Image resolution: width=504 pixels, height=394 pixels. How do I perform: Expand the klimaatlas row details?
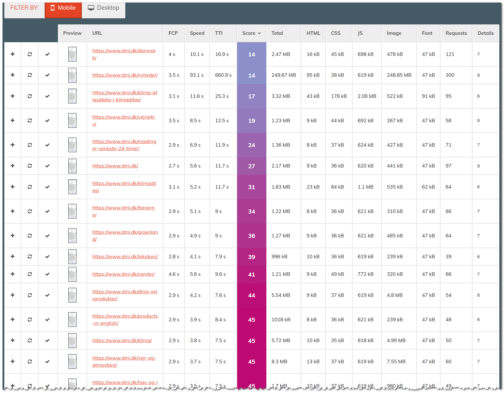click(12, 187)
